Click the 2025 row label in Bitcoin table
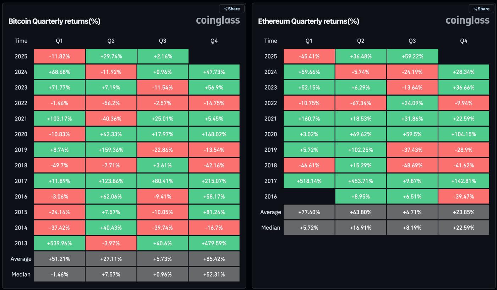 21,56
